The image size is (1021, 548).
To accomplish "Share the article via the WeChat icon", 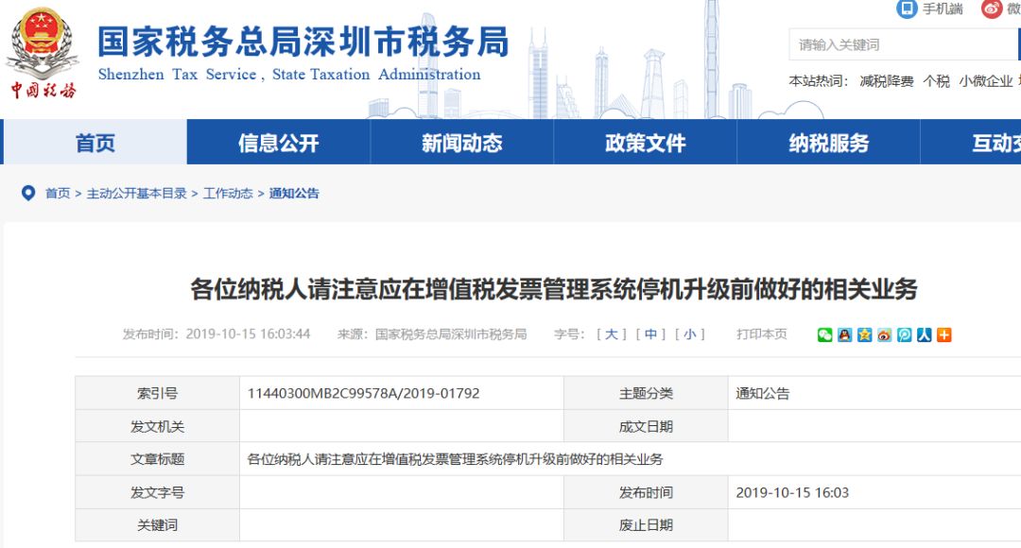I will pyautogui.click(x=824, y=334).
